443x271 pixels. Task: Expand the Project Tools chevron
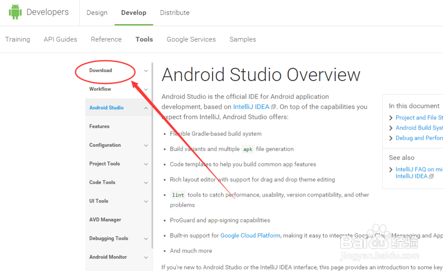pyautogui.click(x=146, y=164)
